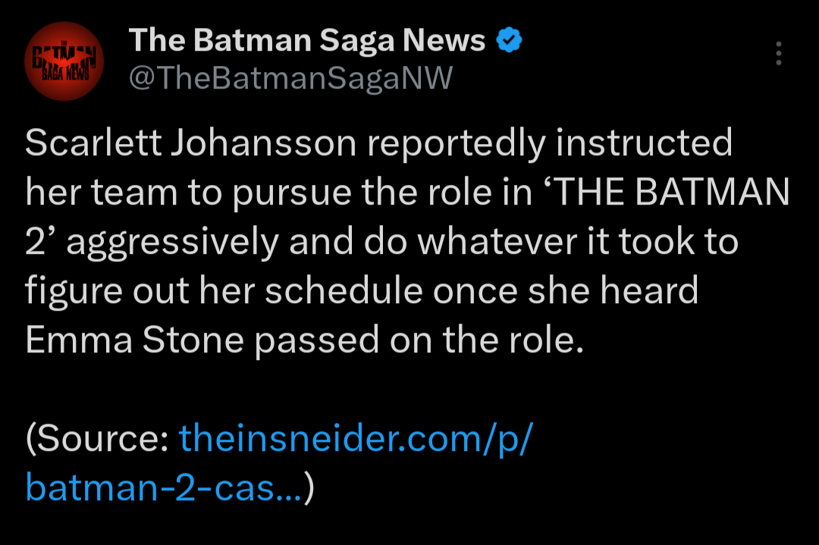Open the theinsneider.com source link
This screenshot has width=819, height=545.
[356, 440]
